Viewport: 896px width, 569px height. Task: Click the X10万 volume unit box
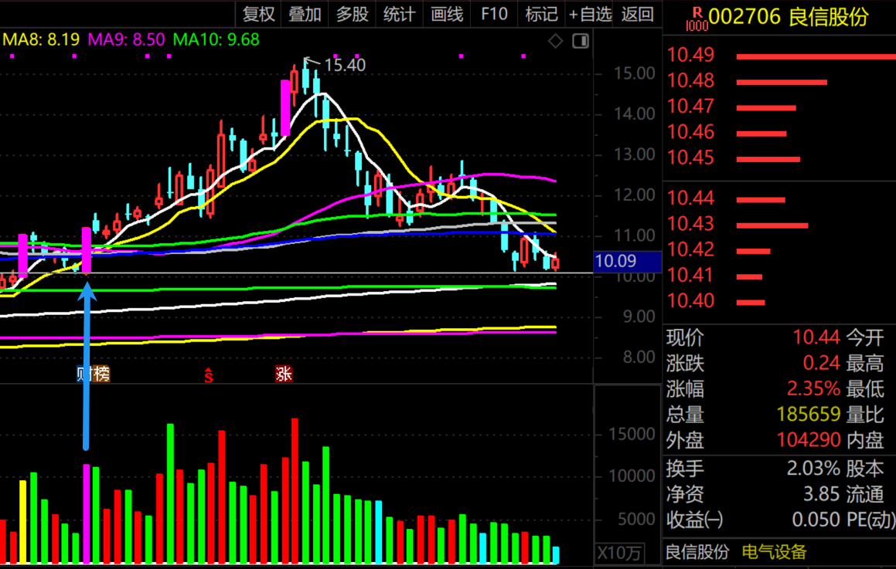click(x=619, y=553)
